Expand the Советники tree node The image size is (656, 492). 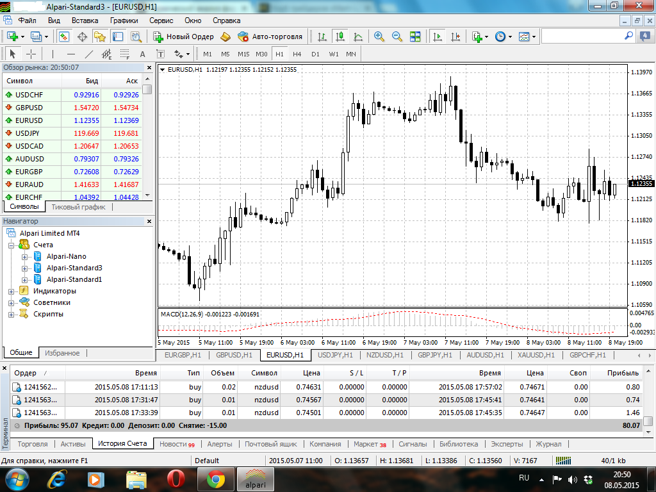[11, 303]
